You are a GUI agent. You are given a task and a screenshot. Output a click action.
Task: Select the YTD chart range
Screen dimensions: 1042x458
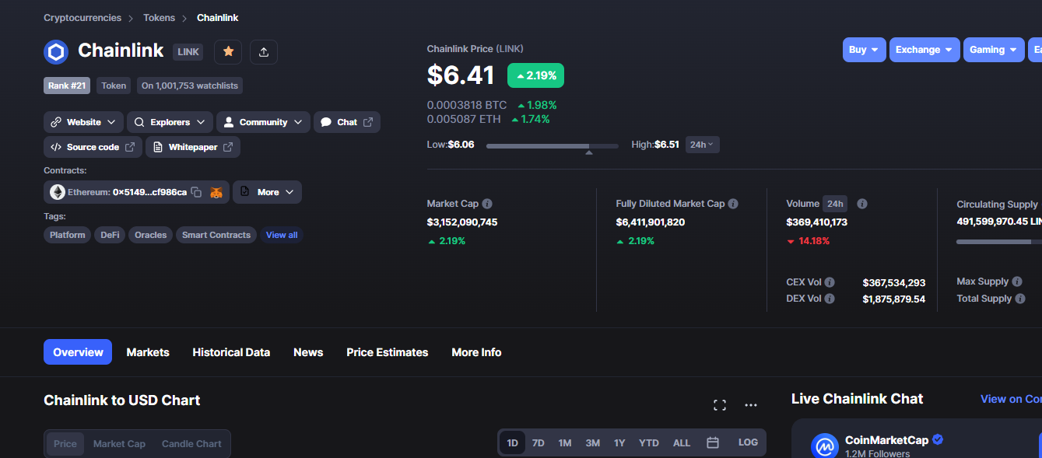click(x=649, y=443)
